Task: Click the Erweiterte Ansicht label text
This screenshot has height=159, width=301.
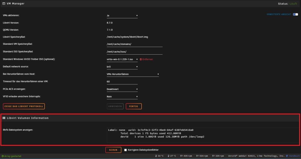Action: (x=279, y=14)
